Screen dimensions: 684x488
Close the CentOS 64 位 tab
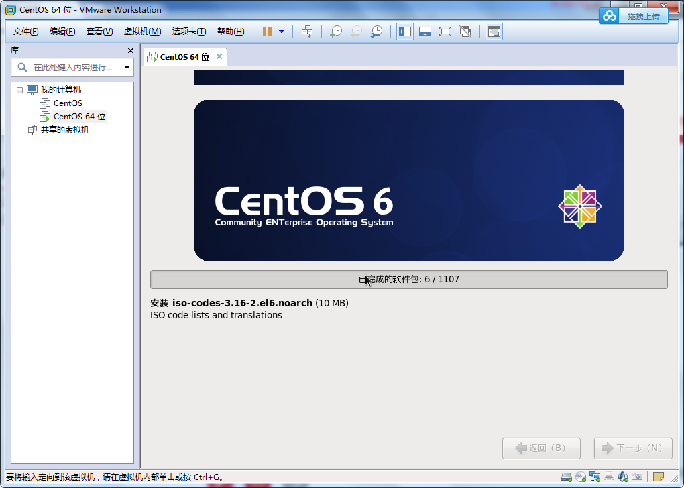[x=219, y=56]
